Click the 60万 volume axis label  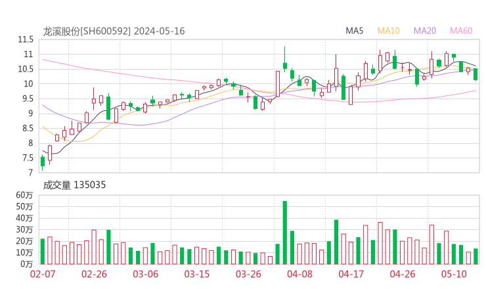[24, 195]
